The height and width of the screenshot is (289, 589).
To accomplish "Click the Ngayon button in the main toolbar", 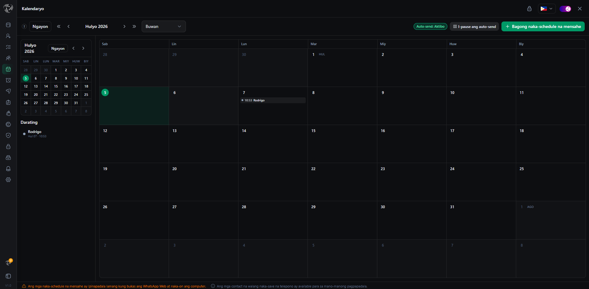I will [x=40, y=26].
